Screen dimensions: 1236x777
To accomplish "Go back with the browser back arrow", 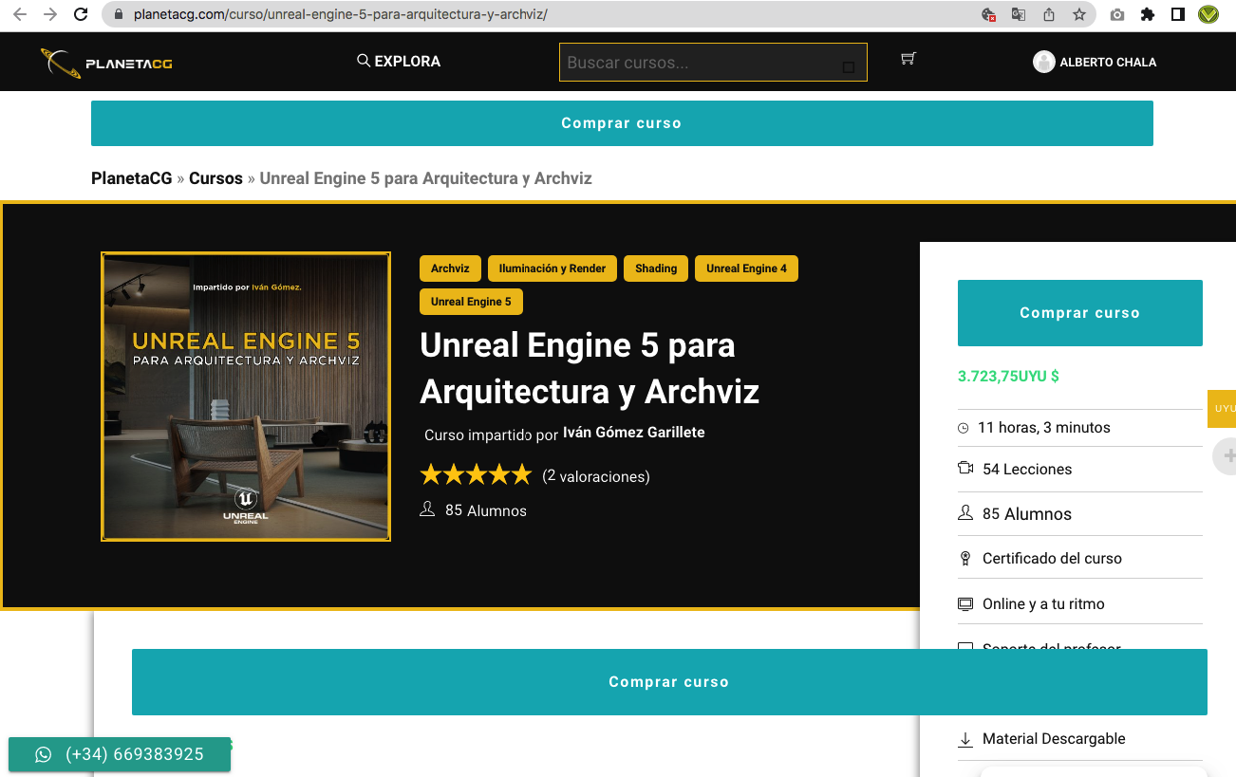I will coord(20,14).
